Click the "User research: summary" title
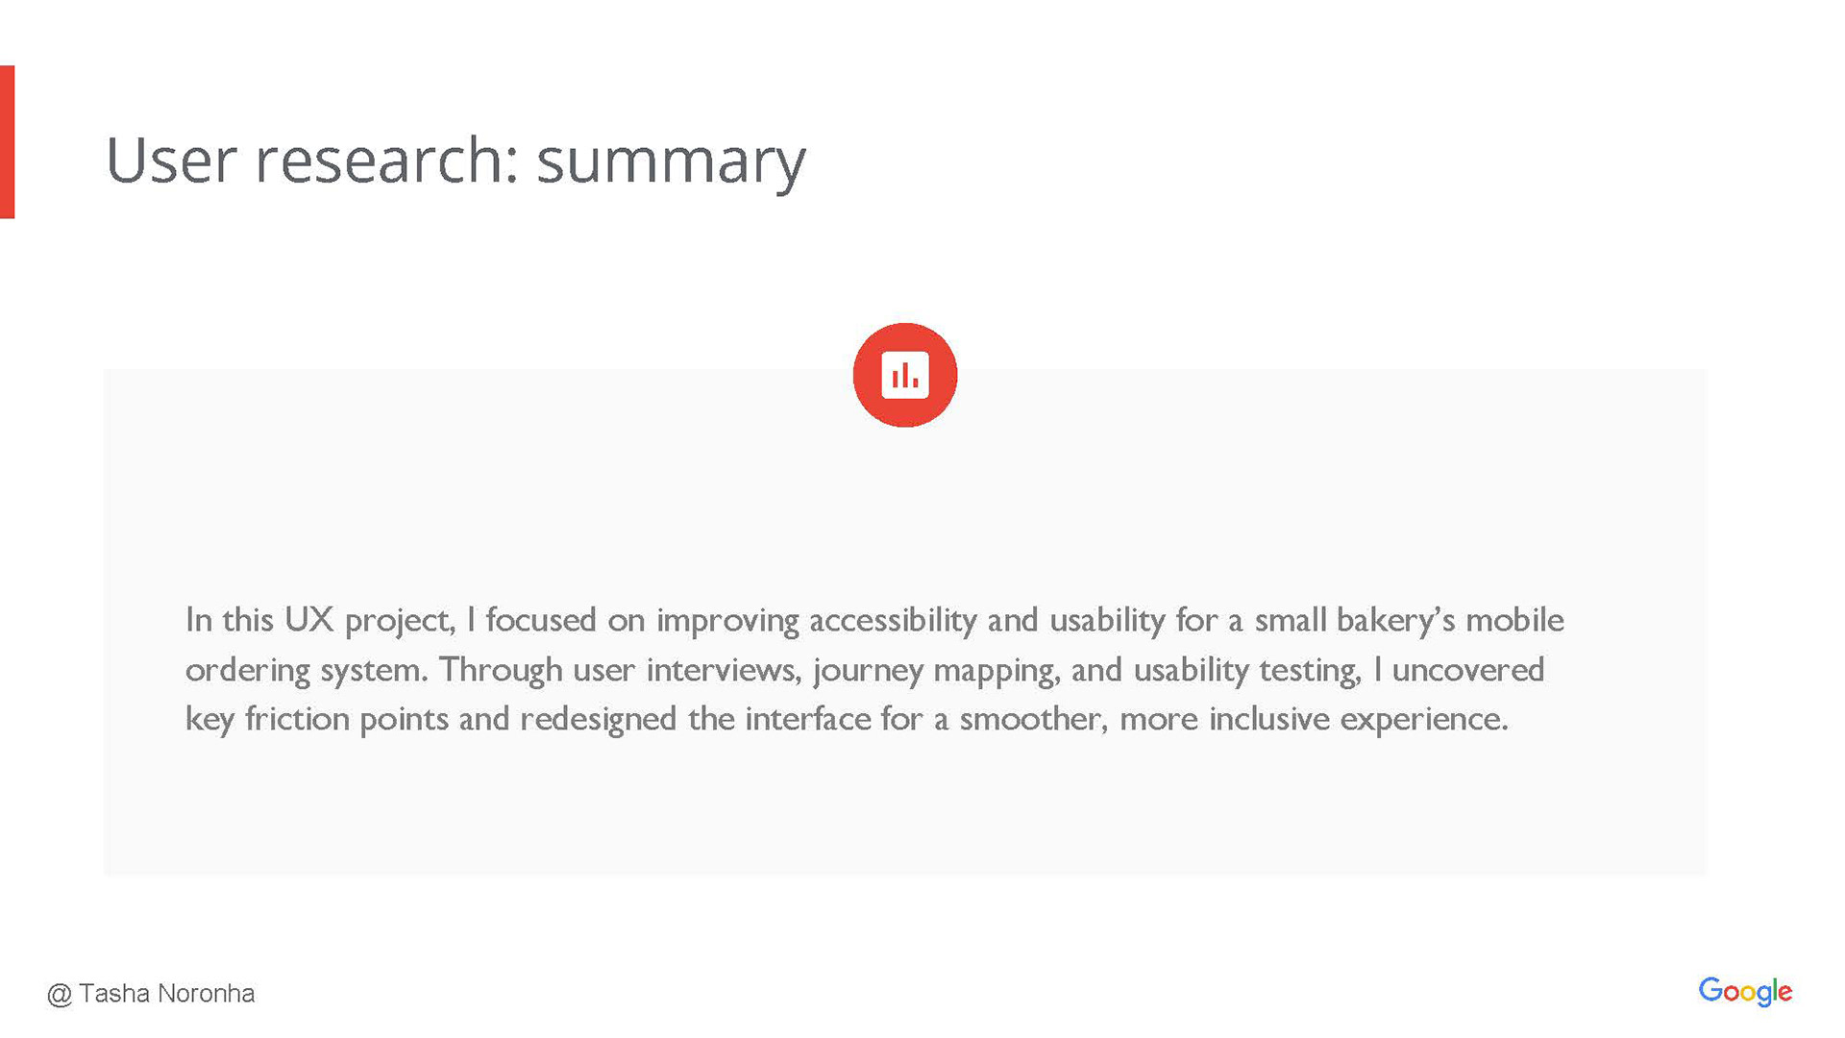 click(455, 160)
